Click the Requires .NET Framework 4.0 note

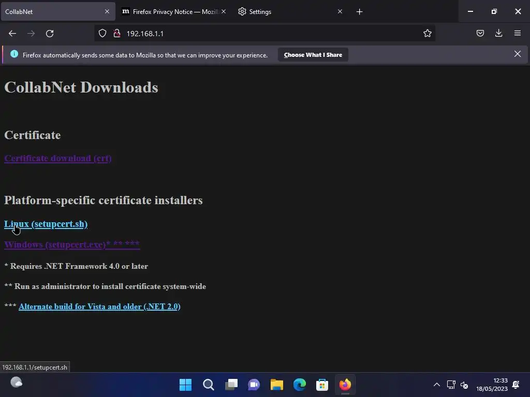(x=76, y=266)
